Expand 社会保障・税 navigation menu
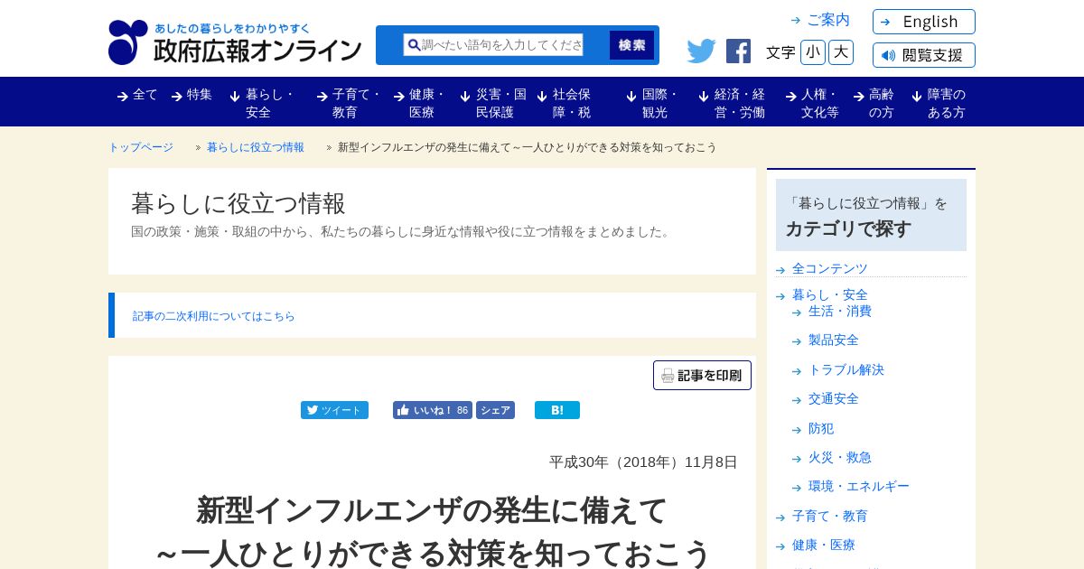This screenshot has width=1084, height=569. point(565,103)
